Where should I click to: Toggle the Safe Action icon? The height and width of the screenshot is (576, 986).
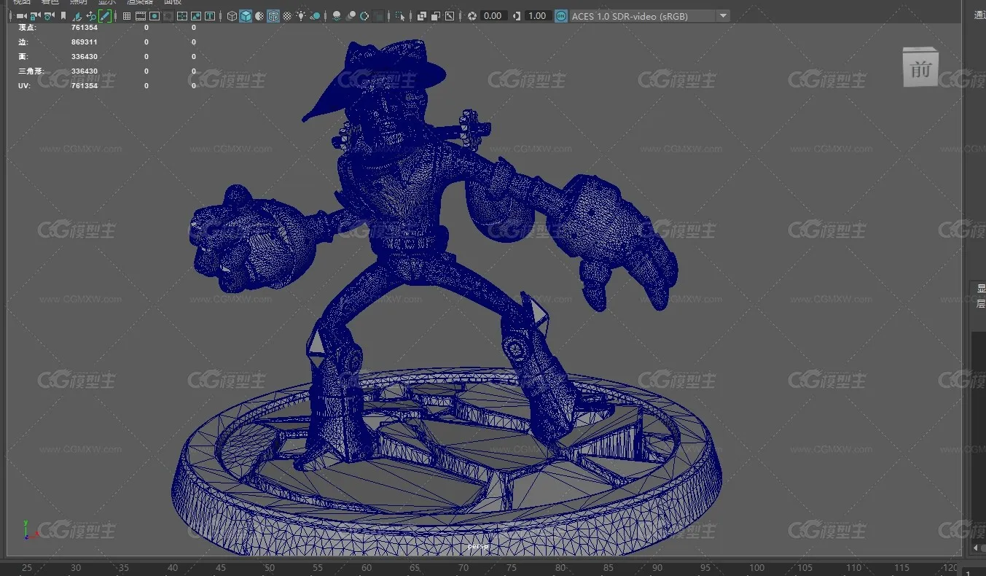(195, 16)
